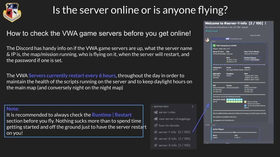Click the megaphone icon beside vwa-server-changelogs
This screenshot has height=157, width=280.
(x=156, y=119)
